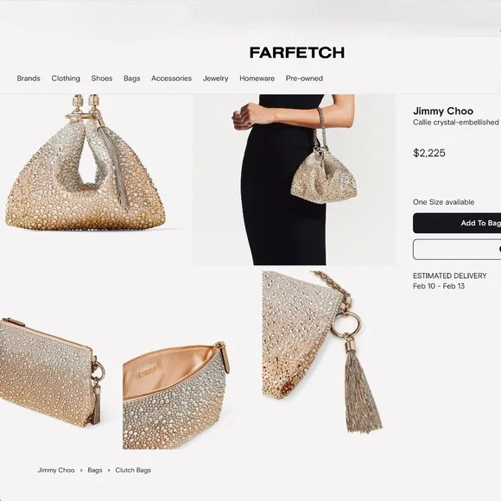Open the Brands menu
The image size is (501, 501).
pos(29,79)
